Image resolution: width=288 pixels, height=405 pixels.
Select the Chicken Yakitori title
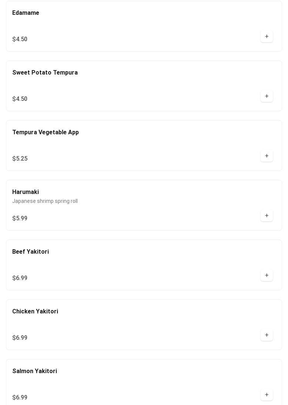point(35,312)
